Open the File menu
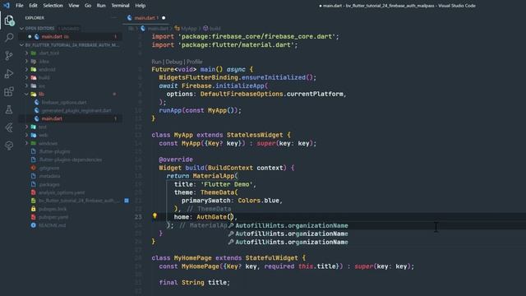This screenshot has width=526, height=296. pyautogui.click(x=20, y=6)
